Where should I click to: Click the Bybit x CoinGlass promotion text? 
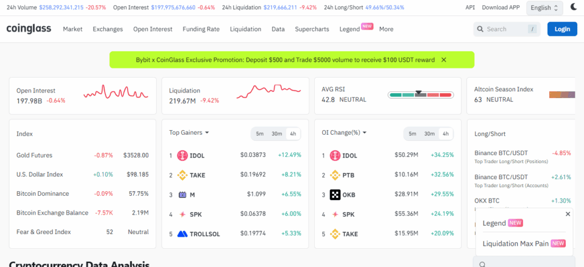tap(285, 59)
